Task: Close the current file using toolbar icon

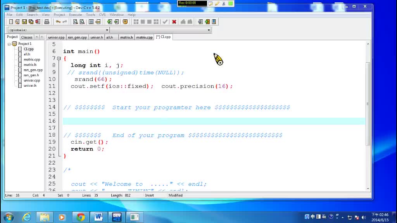Action: coord(38,22)
